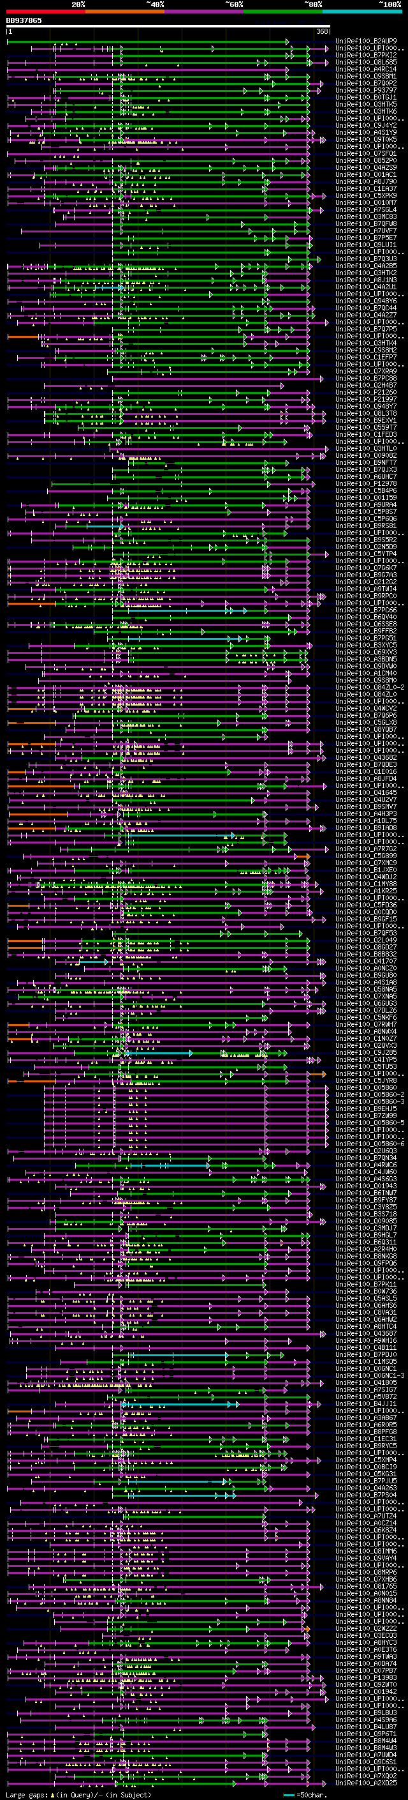
Task: Select hit UniRef100_B7Q3U3
Action: coord(366,259)
